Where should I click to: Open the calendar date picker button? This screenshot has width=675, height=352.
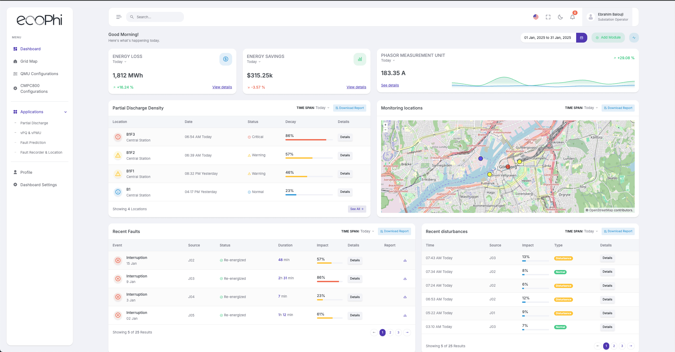pyautogui.click(x=581, y=38)
